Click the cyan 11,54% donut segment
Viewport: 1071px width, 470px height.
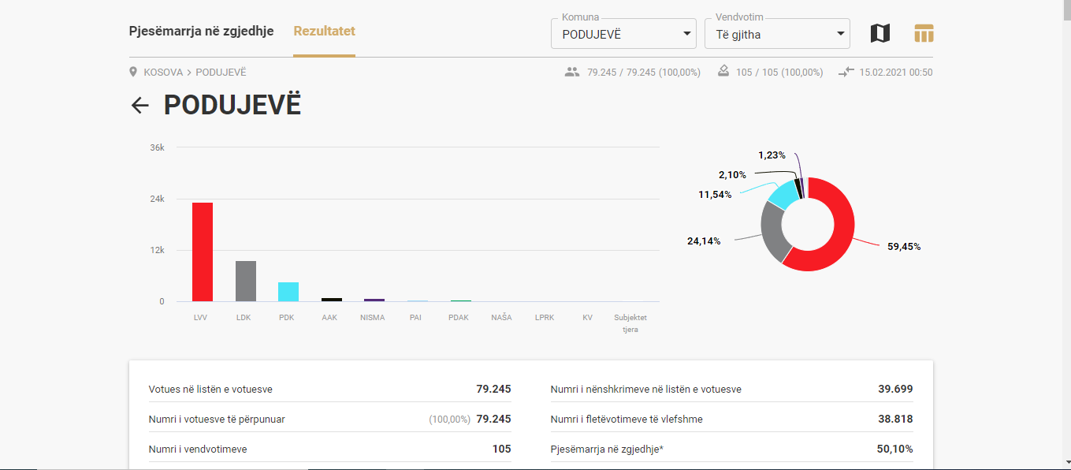(783, 194)
